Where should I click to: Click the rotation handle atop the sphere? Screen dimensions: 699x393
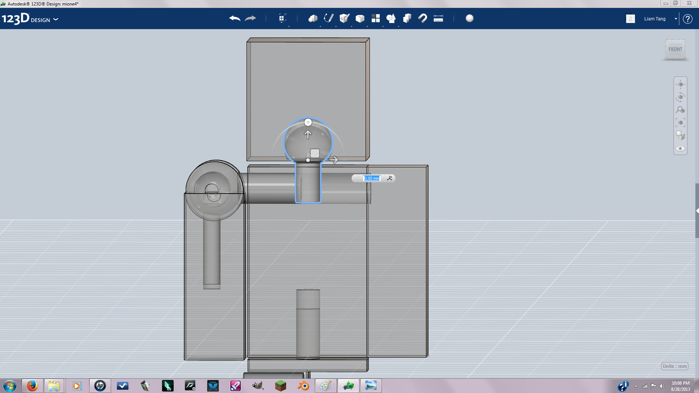(308, 122)
